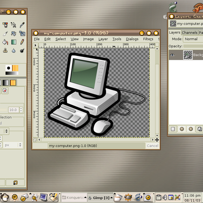Switch to the orange patterns tab
203x203 pixels.
click(x=13, y=83)
